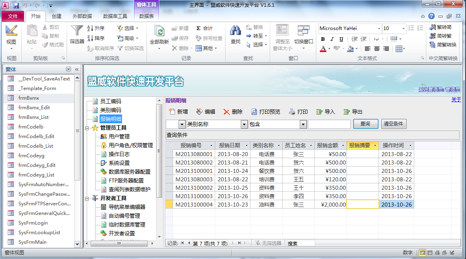The height and width of the screenshot is (259, 466).
Task: Open 操作日志 in the tree
Action: (x=119, y=154)
